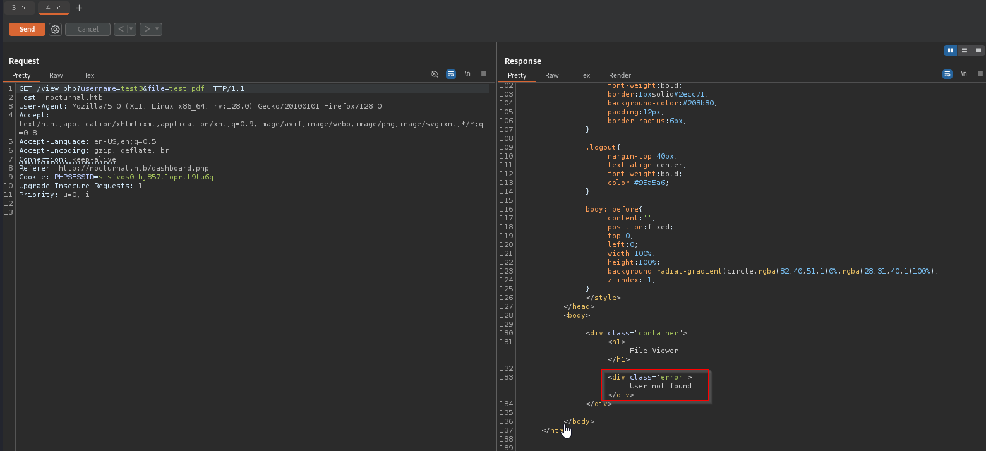Switch Request view to Raw tab
986x451 pixels.
[x=56, y=75]
